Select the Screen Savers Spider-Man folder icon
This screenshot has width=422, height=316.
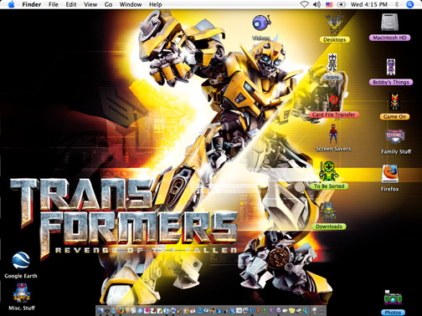point(332,134)
